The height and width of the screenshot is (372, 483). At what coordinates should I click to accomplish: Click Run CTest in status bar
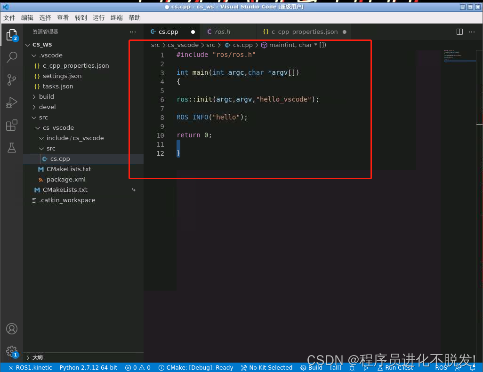pyautogui.click(x=395, y=368)
